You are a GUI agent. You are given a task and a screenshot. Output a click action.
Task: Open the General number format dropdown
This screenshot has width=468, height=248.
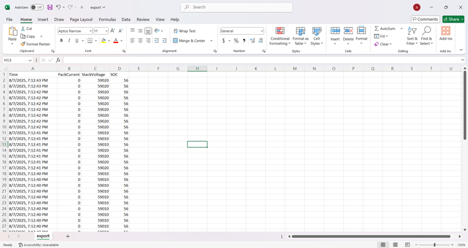[x=262, y=31]
